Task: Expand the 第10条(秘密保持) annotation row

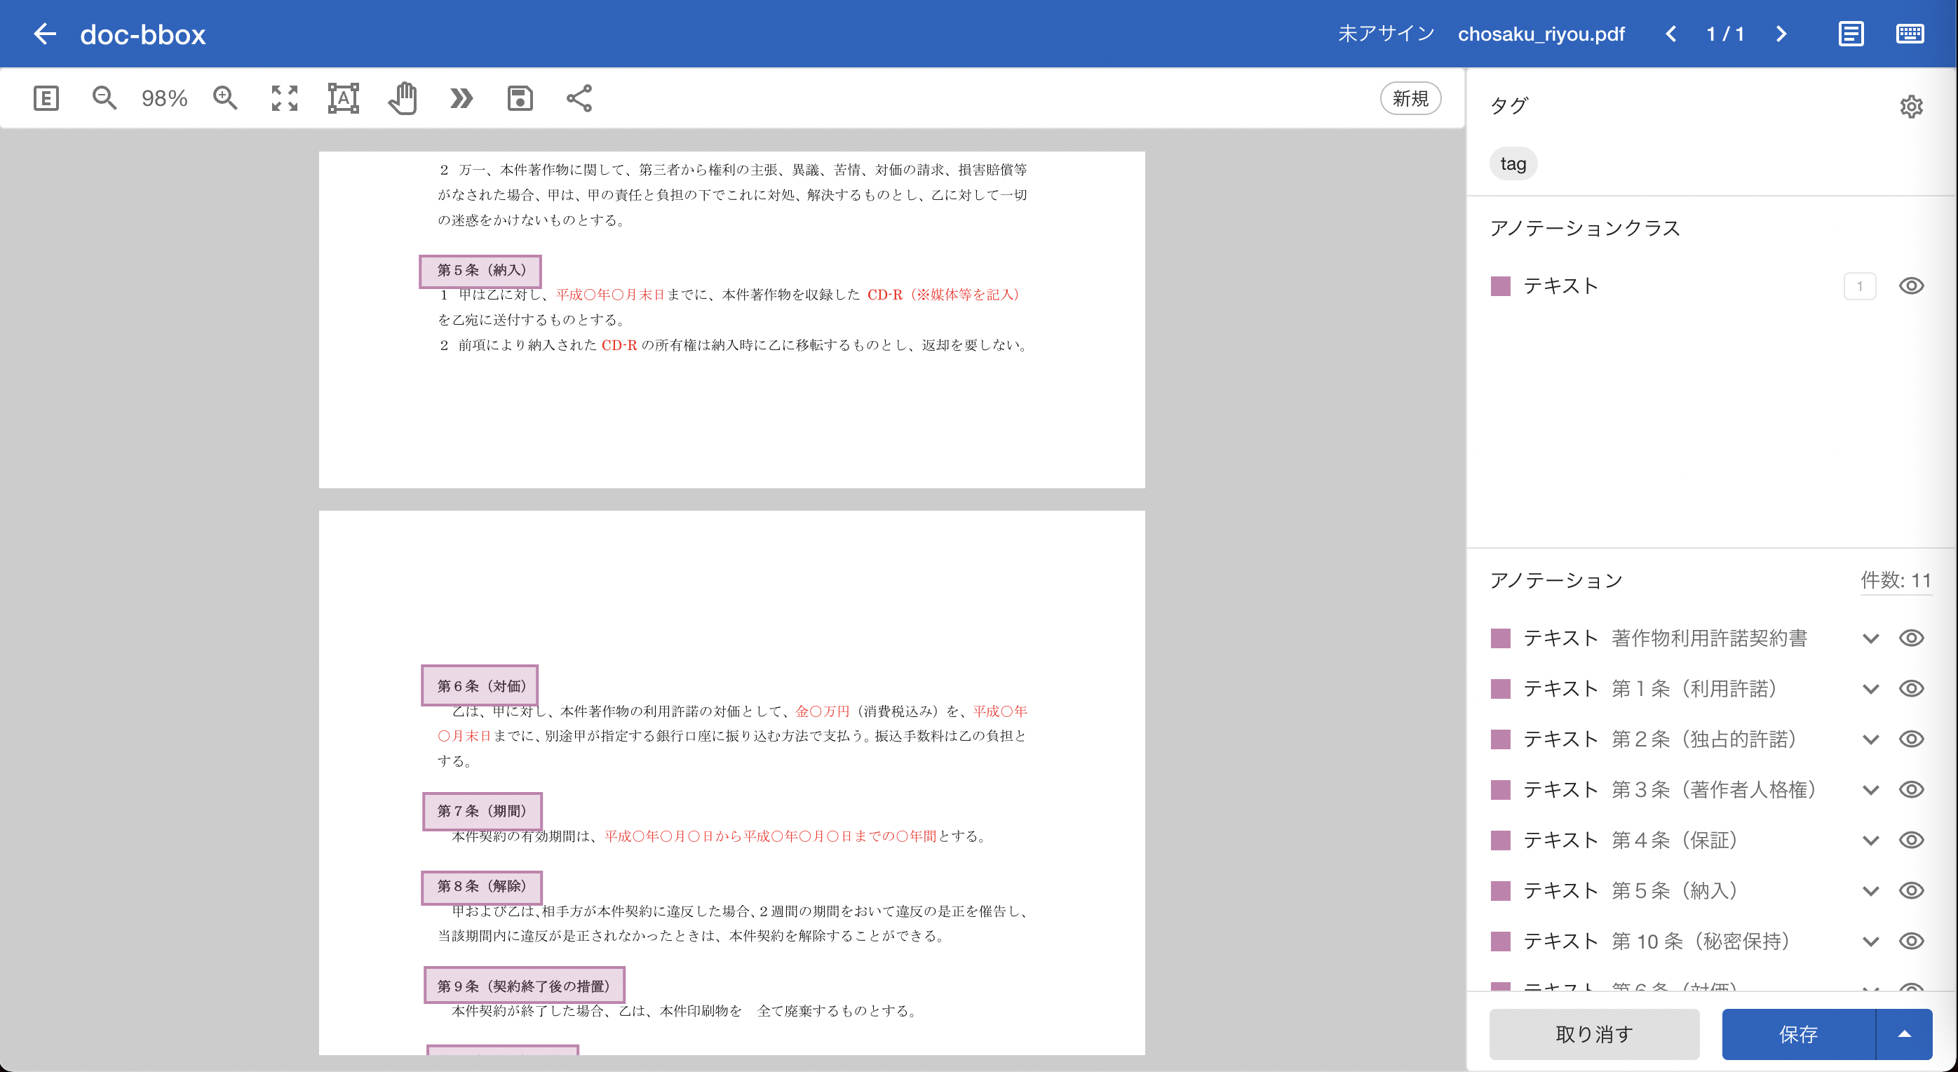Action: (x=1870, y=942)
